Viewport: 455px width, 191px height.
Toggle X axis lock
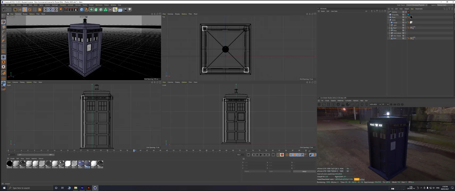(46, 10)
